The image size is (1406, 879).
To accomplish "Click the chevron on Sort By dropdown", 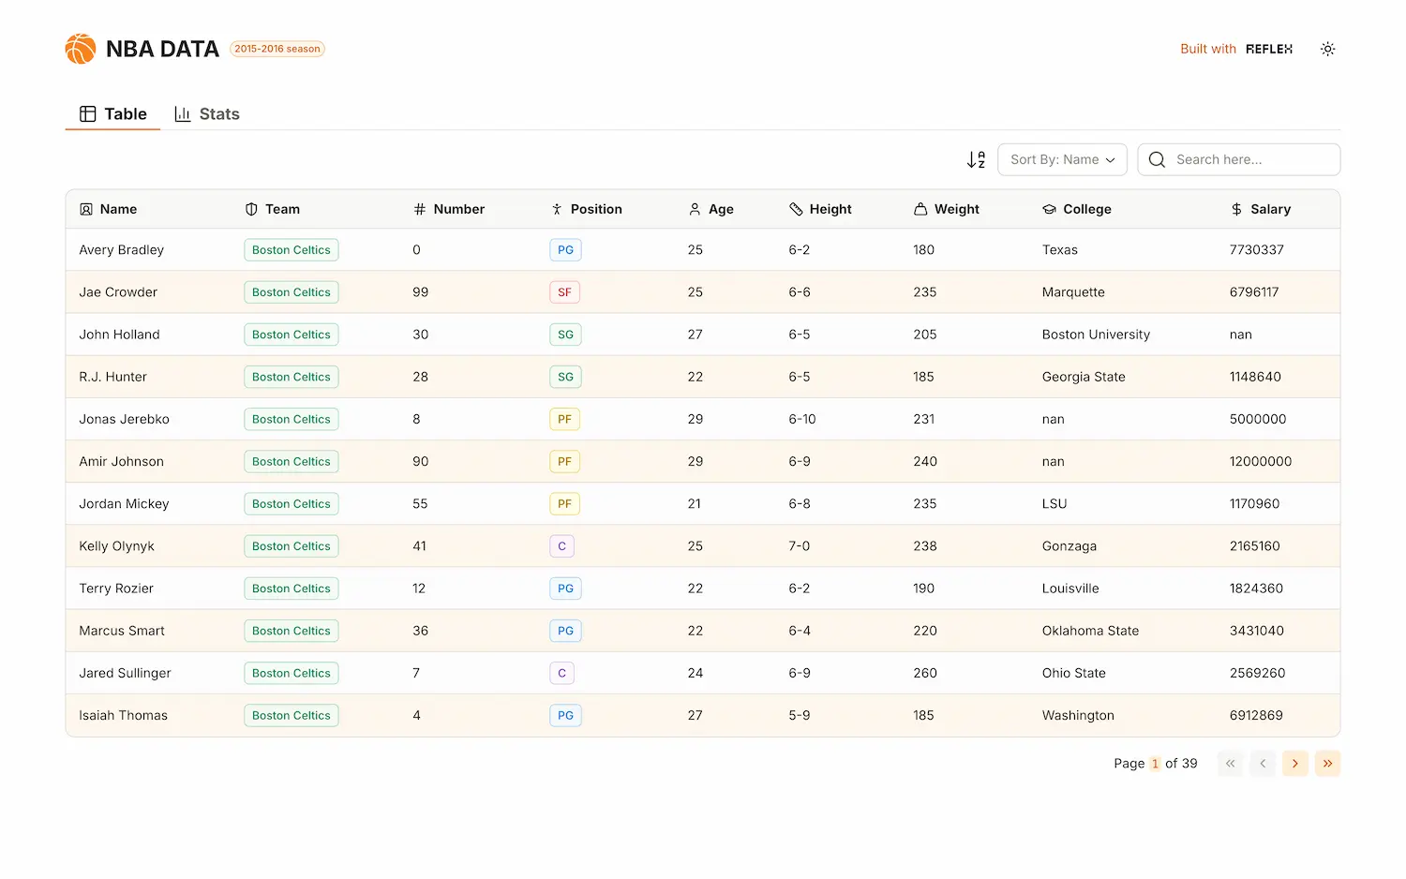I will click(1111, 160).
